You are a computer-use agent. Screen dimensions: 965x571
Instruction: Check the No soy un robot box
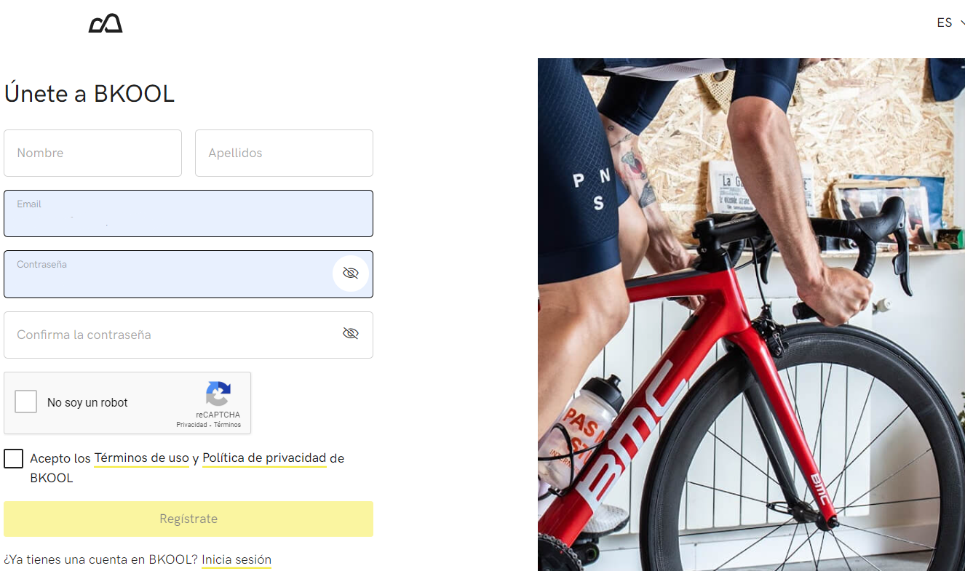pos(26,402)
